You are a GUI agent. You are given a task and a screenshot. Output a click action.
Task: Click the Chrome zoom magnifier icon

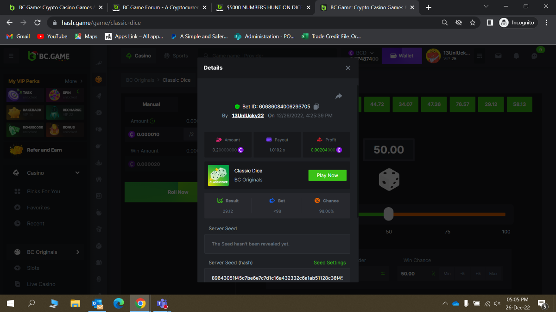pos(445,23)
